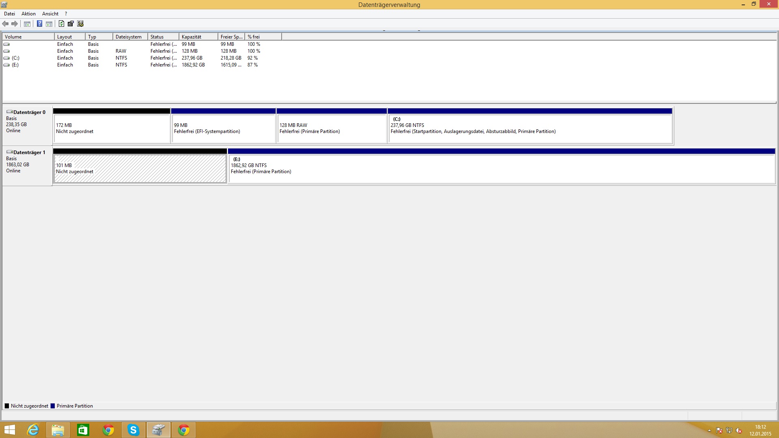
Task: Click the toolbar icon right of Refresh
Action: pos(71,24)
